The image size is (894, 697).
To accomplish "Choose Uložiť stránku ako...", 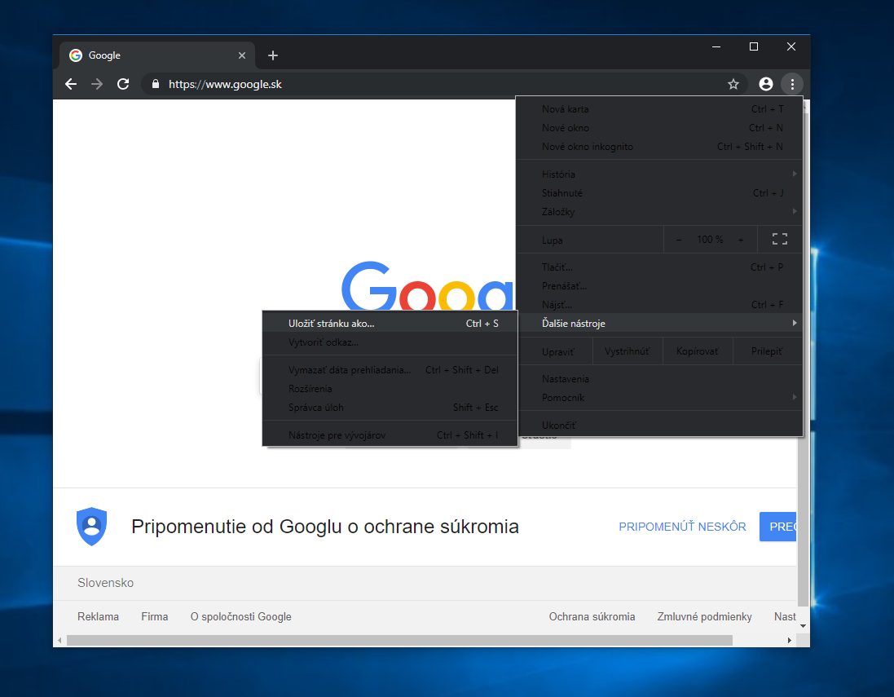I will pos(390,324).
